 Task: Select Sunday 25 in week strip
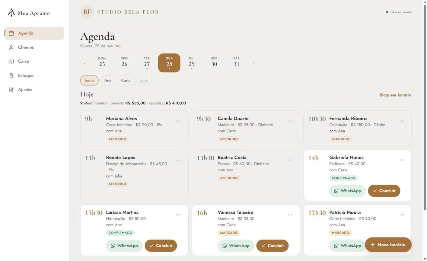102,63
